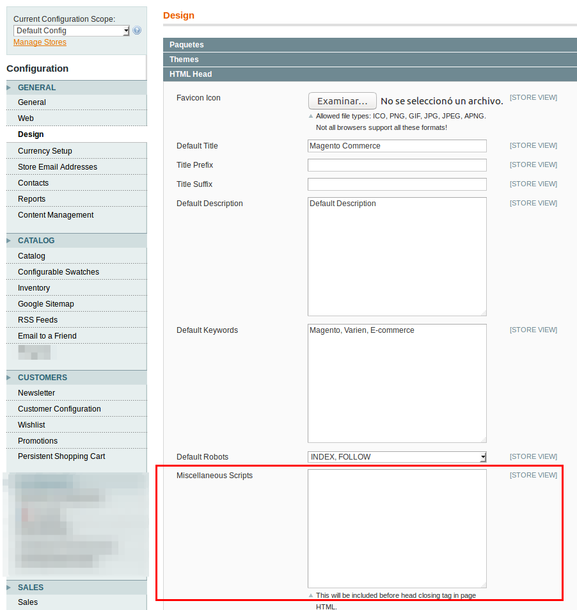Click the CATALOG section arrow icon
Image resolution: width=577 pixels, height=610 pixels.
pos(9,241)
